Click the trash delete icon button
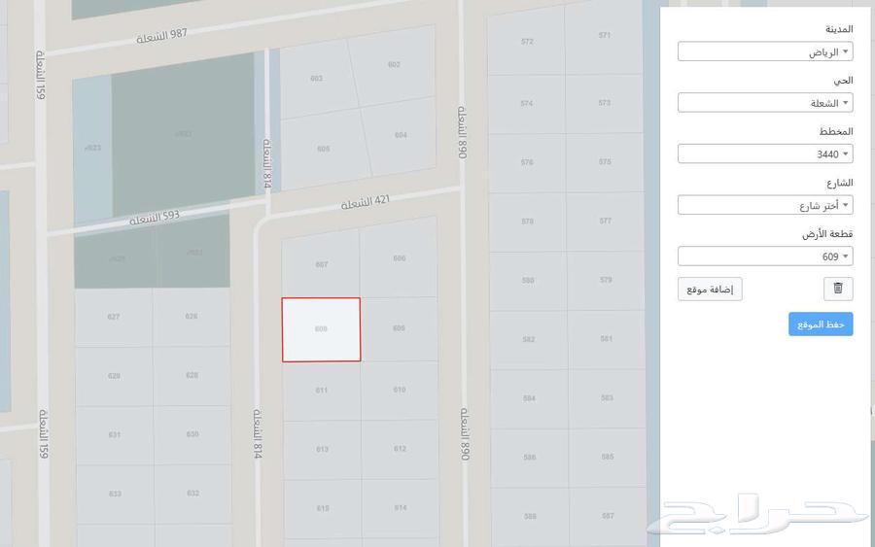This screenshot has width=875, height=547. (x=838, y=289)
